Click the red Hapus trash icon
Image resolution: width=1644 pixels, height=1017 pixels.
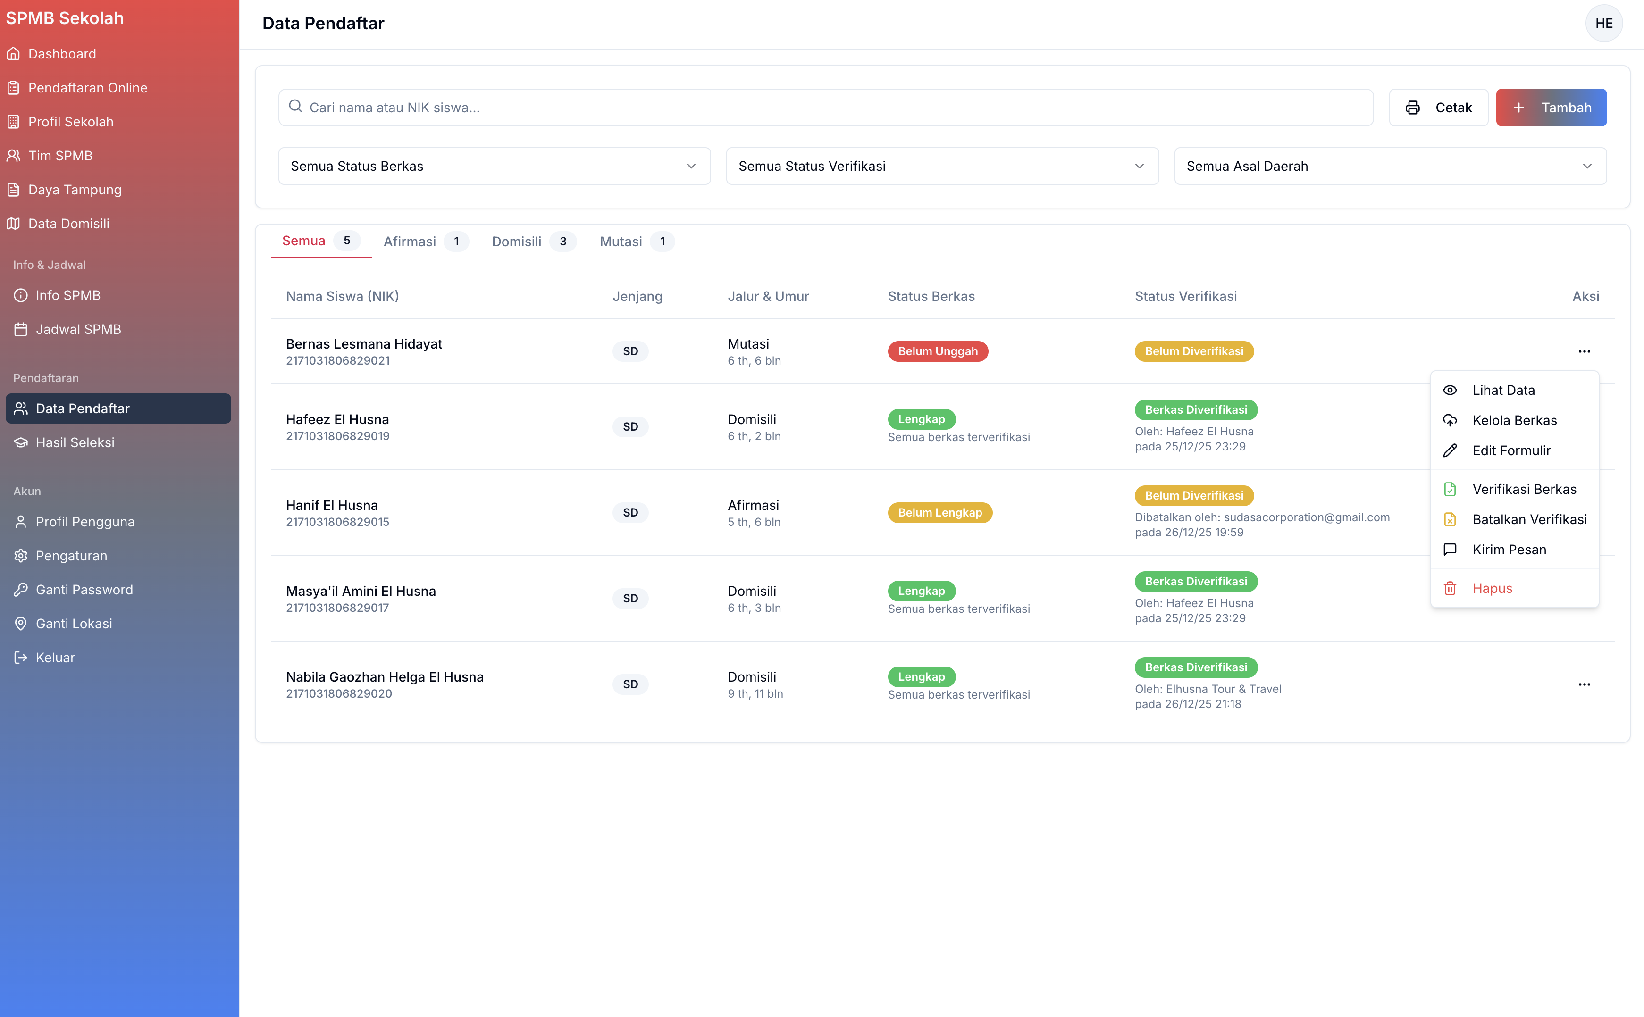pyautogui.click(x=1450, y=589)
